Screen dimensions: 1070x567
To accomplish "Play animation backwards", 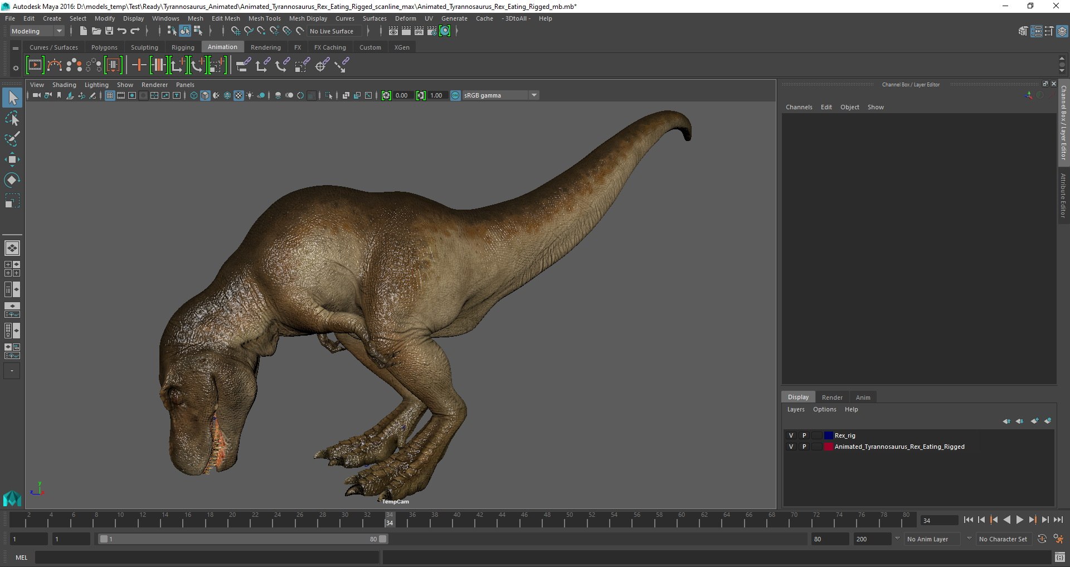I will pos(1007,520).
